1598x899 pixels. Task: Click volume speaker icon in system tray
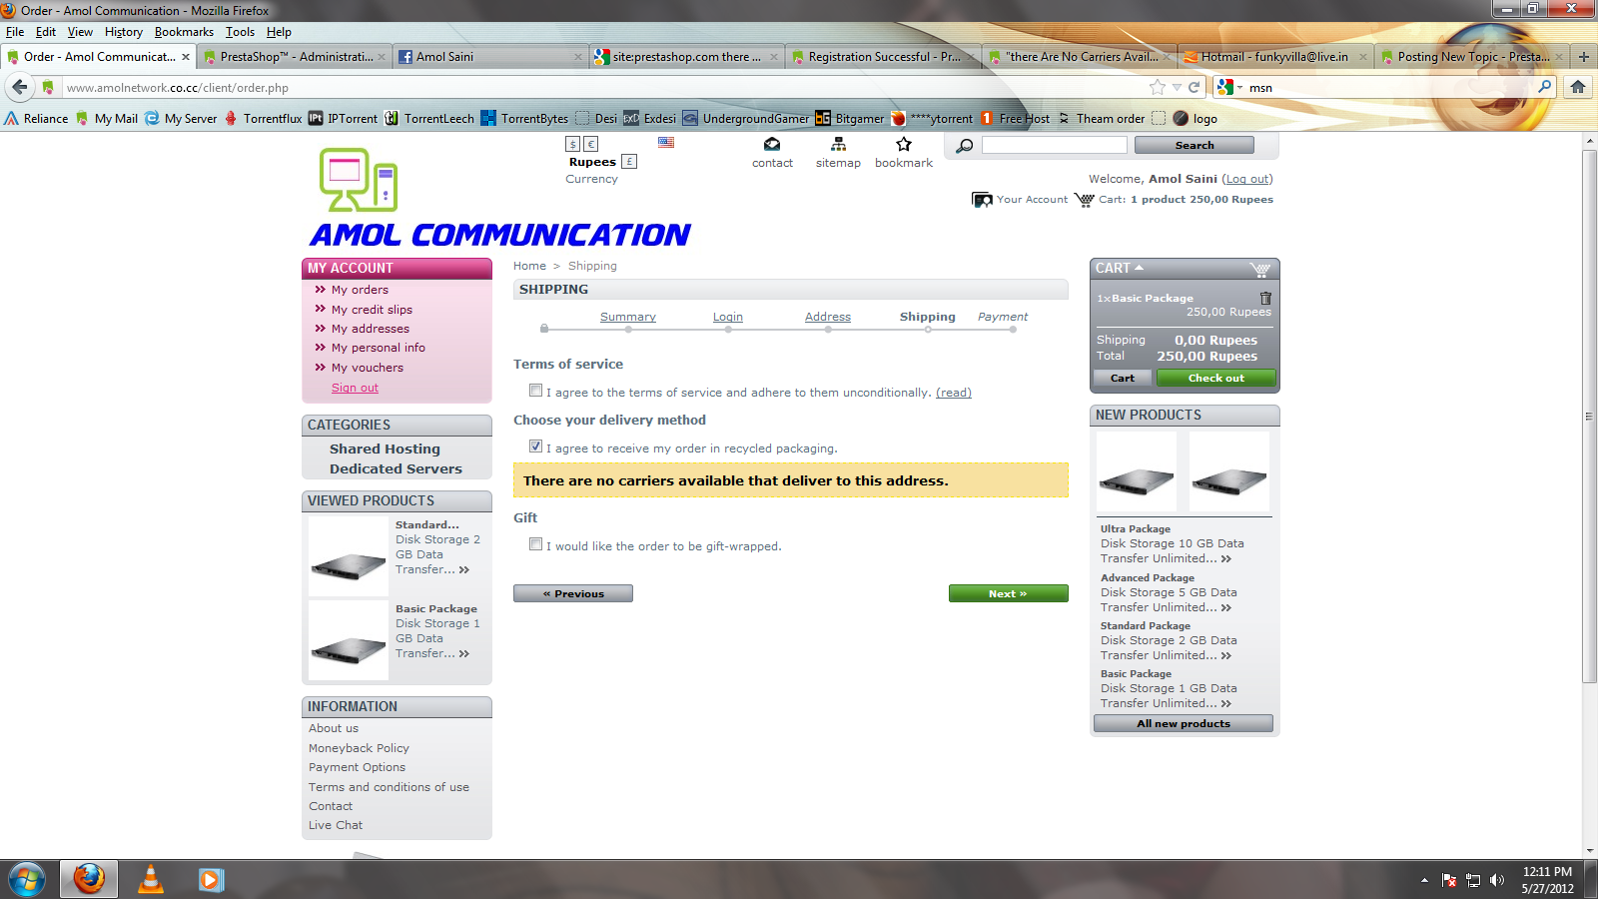[1496, 880]
